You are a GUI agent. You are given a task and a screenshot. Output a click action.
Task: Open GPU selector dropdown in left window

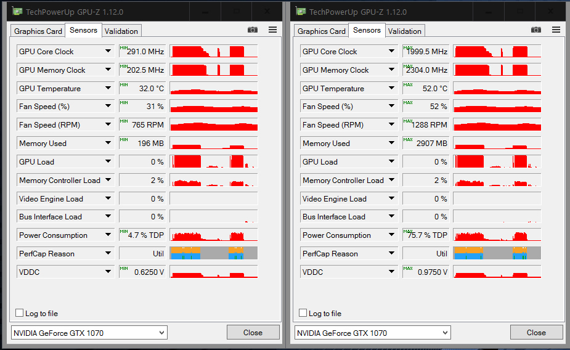click(89, 333)
